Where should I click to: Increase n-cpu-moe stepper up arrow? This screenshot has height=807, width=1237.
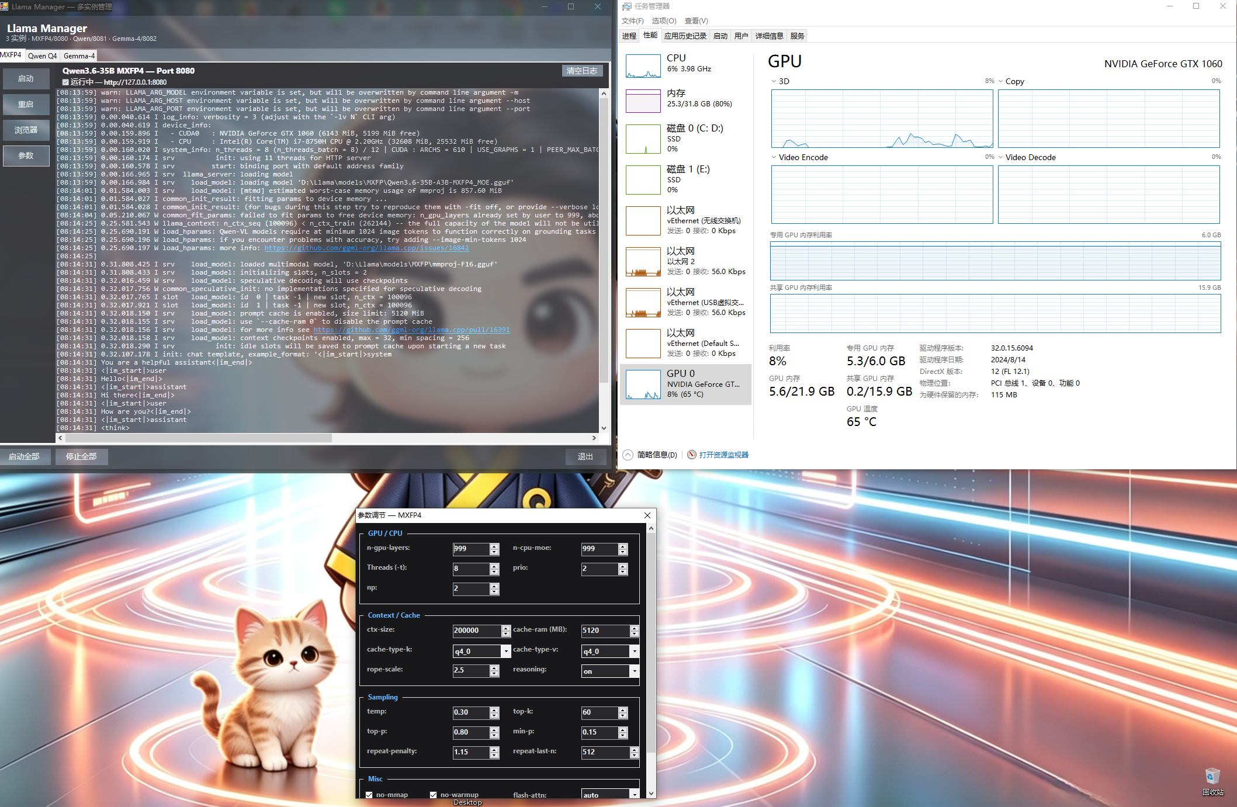coord(623,546)
